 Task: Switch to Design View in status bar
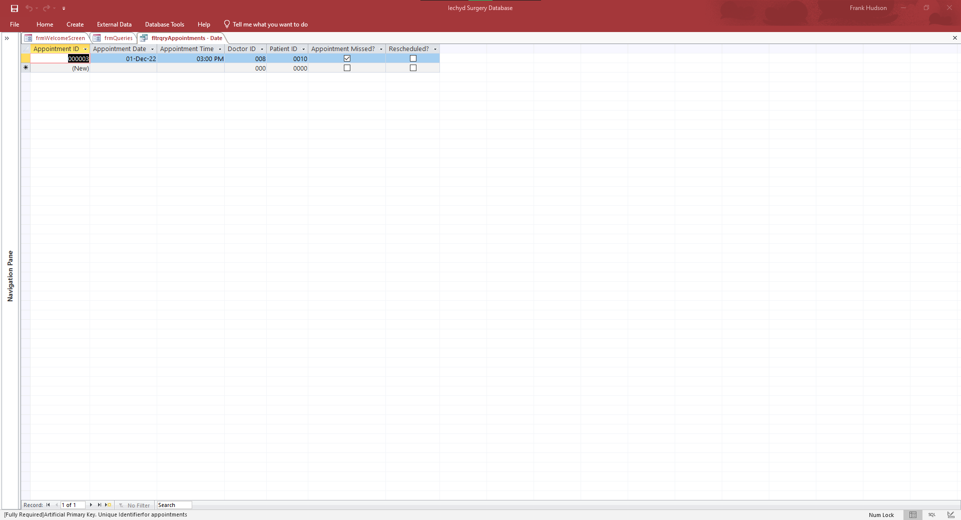click(x=950, y=514)
